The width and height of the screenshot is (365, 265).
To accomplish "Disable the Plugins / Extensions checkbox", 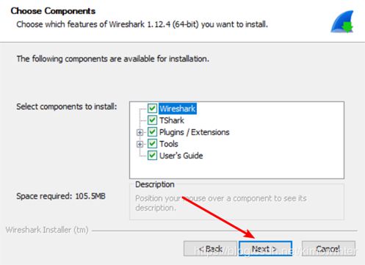I will click(152, 131).
